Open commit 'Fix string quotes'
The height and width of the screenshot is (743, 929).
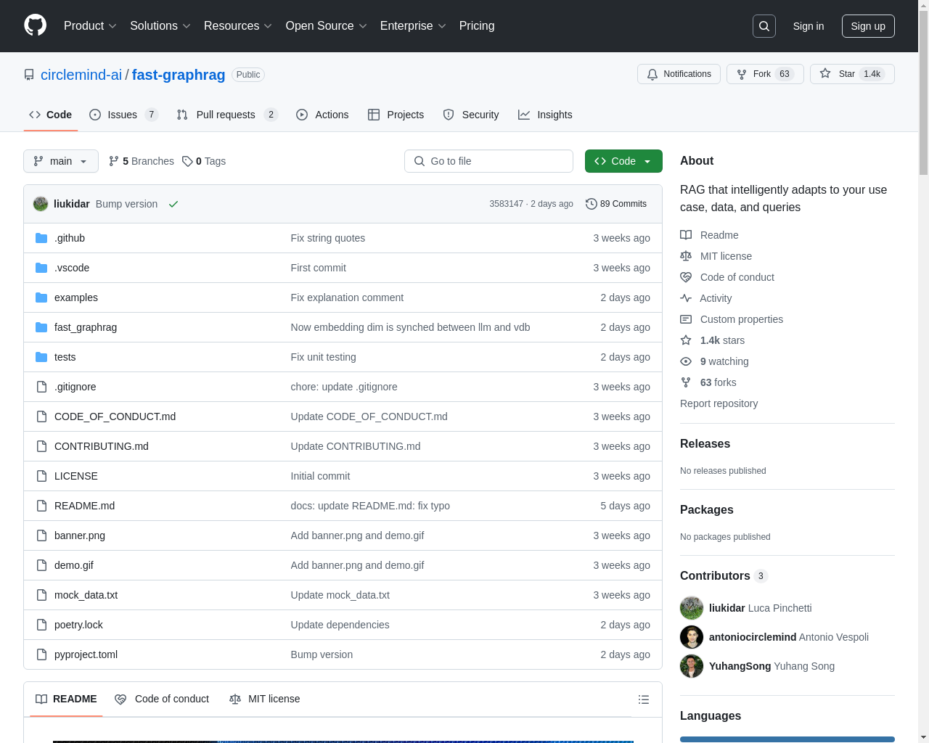coord(328,238)
